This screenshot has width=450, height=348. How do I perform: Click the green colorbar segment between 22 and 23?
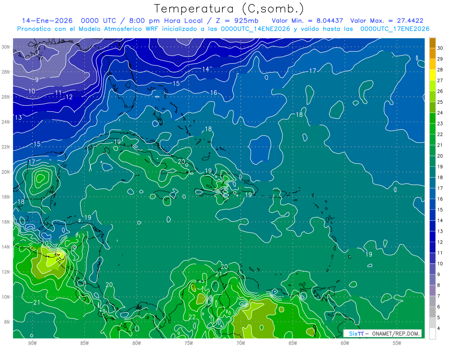[x=432, y=129]
